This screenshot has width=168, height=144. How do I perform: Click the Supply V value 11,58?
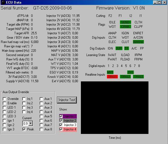pos(35,81)
